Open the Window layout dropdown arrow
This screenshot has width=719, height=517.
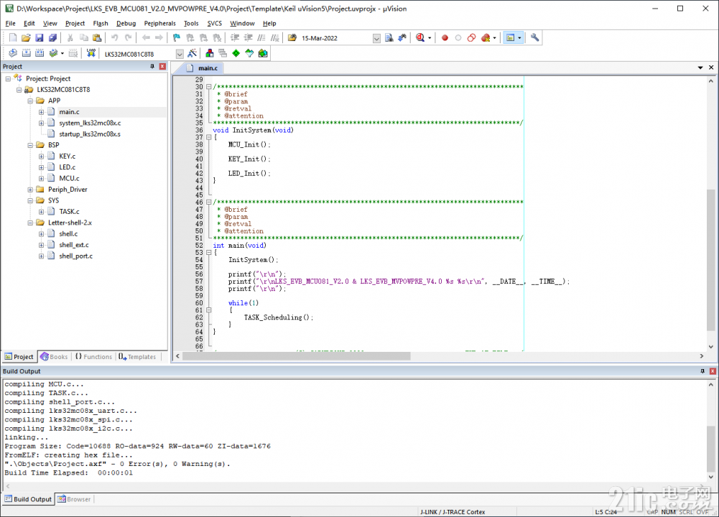tap(519, 38)
